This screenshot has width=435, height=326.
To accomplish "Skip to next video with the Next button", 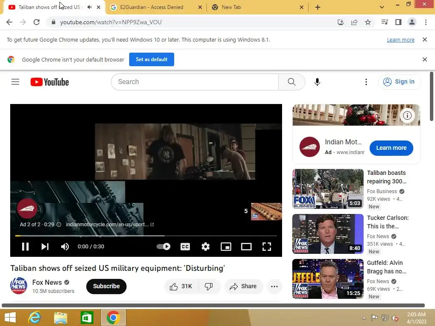I will pyautogui.click(x=45, y=247).
